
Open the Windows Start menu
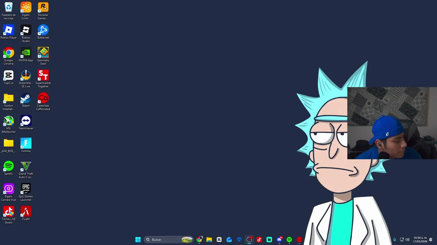[x=138, y=240]
